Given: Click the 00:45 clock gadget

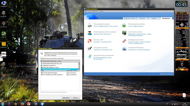Looking at the screenshot, I should pyautogui.click(x=181, y=4).
